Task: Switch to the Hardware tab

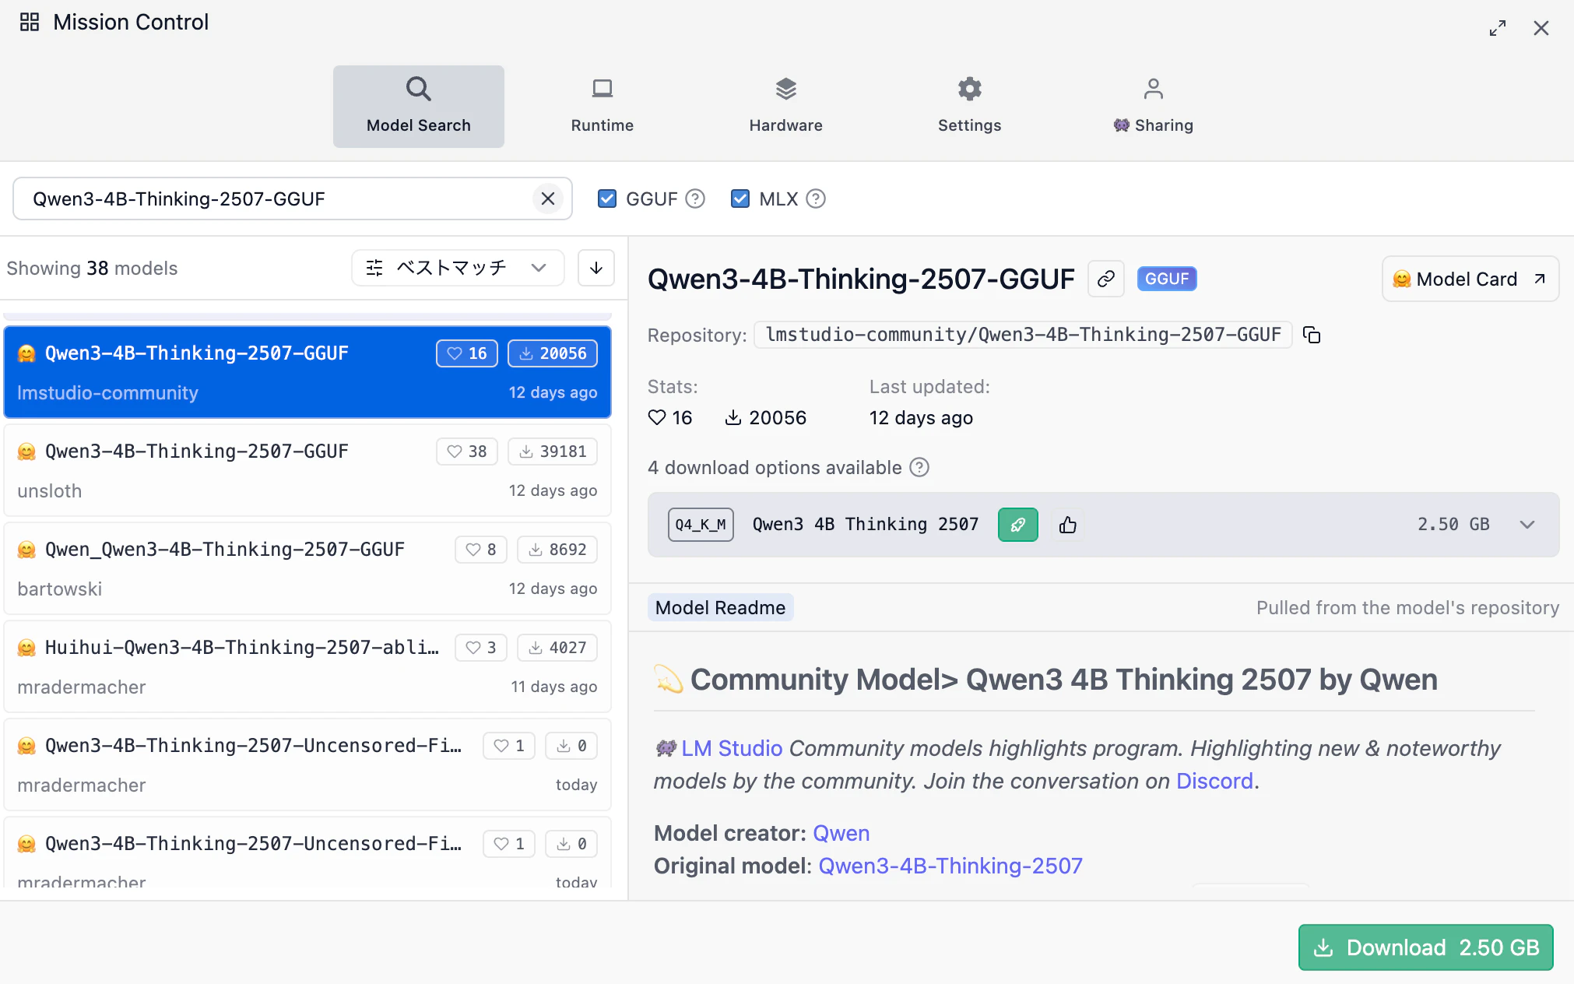Action: click(x=786, y=107)
